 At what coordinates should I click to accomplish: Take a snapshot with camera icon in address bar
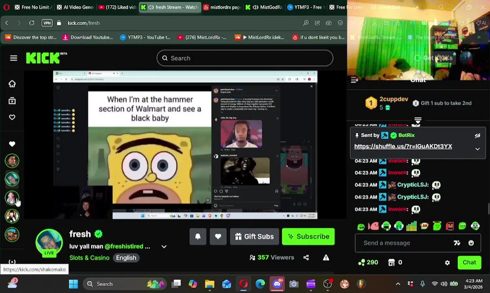(329, 23)
